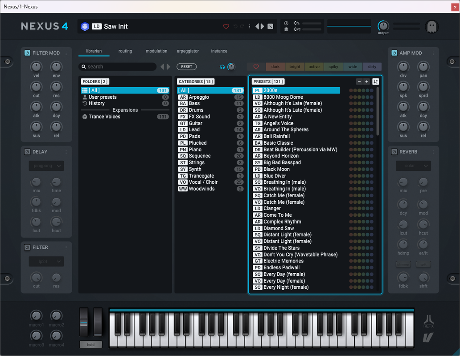This screenshot has height=356, width=460.
Task: Open the preset bar three-dots menu
Action: 250,26
